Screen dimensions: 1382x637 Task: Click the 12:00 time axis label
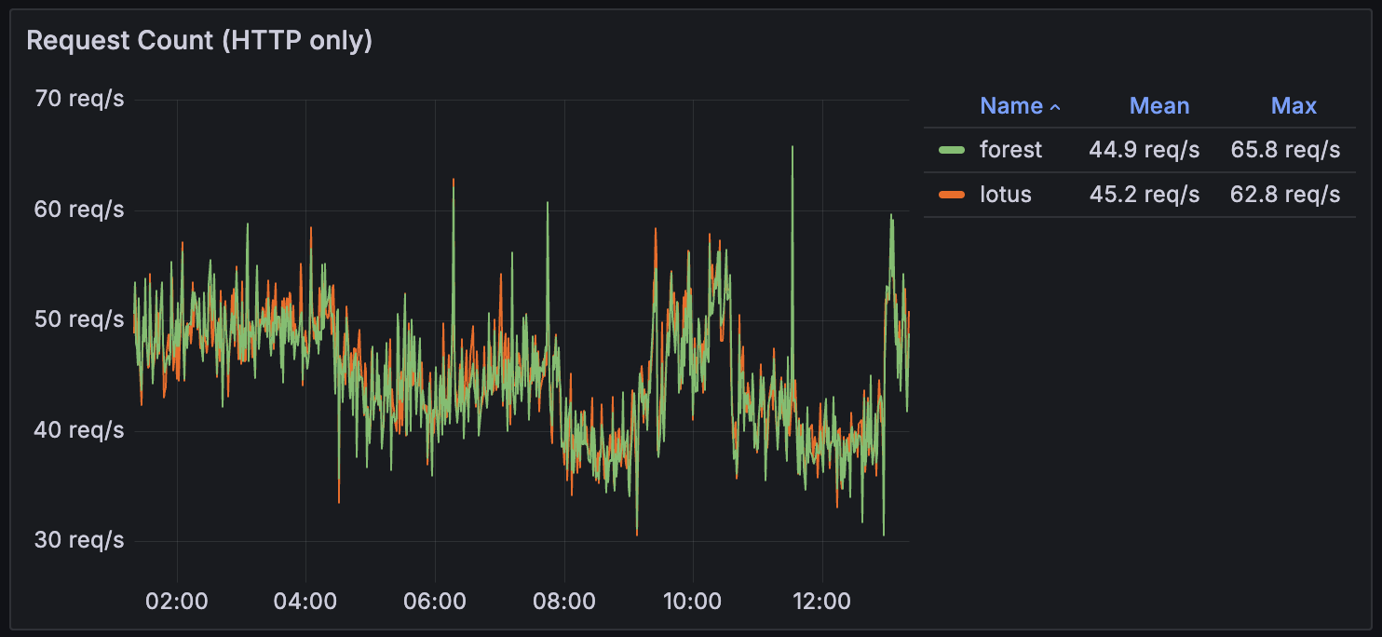pyautogui.click(x=822, y=601)
